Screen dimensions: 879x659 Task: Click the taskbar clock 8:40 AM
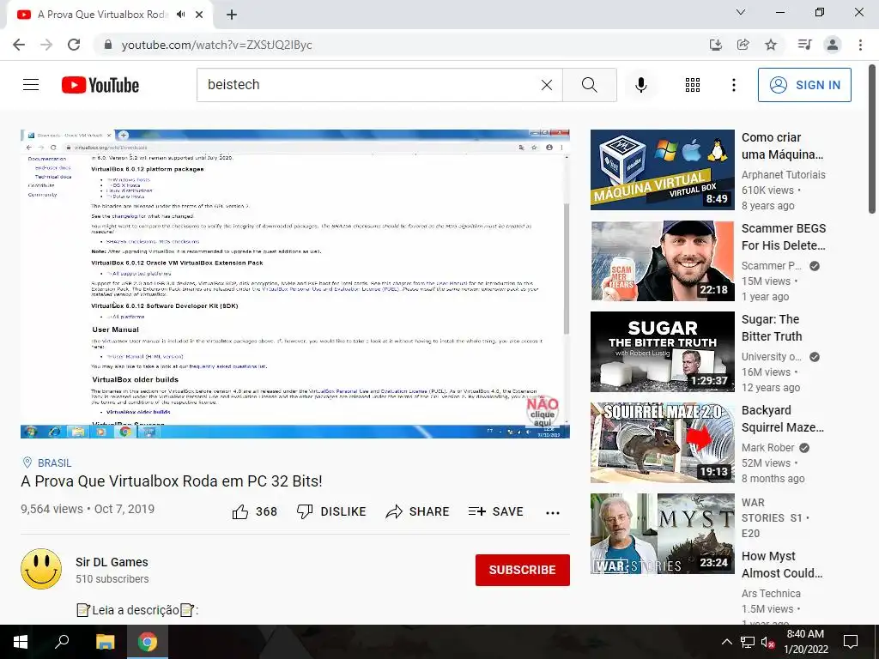click(x=805, y=642)
